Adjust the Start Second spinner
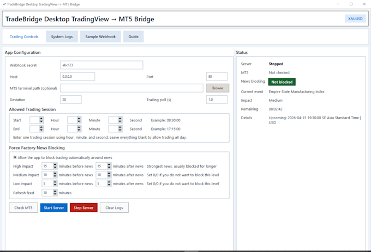Viewport: 371px width, 252px height. tap(116, 120)
